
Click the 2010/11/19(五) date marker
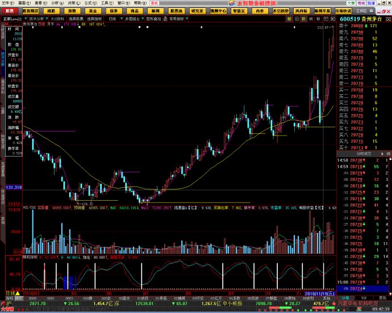320,294
